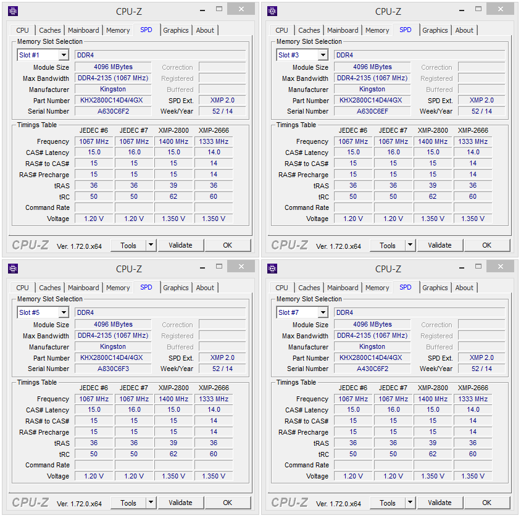Screen dimensions: 521x518
Task: Switch to the CPU tab in the Slot #1 window
Action: [22, 30]
